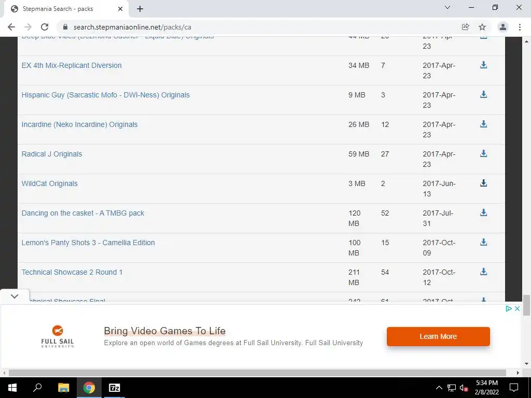
Task: Open File Explorer from taskbar
Action: click(63, 388)
